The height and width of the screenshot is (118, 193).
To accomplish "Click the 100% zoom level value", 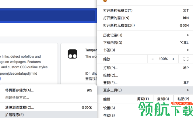I will pos(163,59).
